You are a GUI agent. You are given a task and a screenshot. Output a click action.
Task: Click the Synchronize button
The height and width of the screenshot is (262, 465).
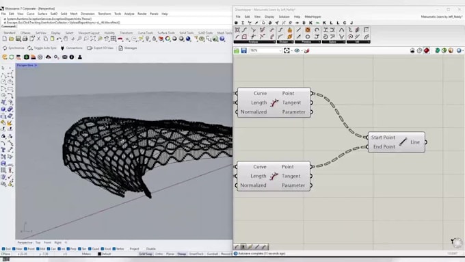pos(14,48)
